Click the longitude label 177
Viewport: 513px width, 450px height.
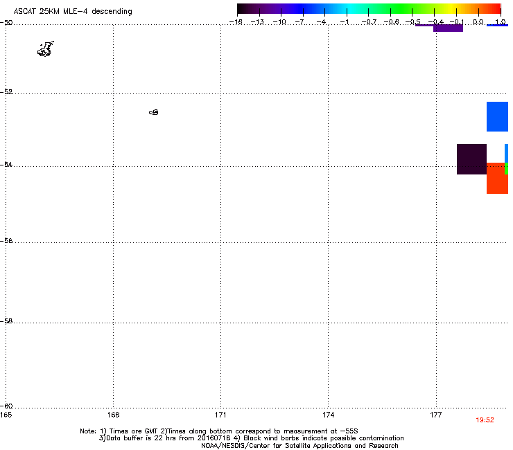pyautogui.click(x=436, y=415)
